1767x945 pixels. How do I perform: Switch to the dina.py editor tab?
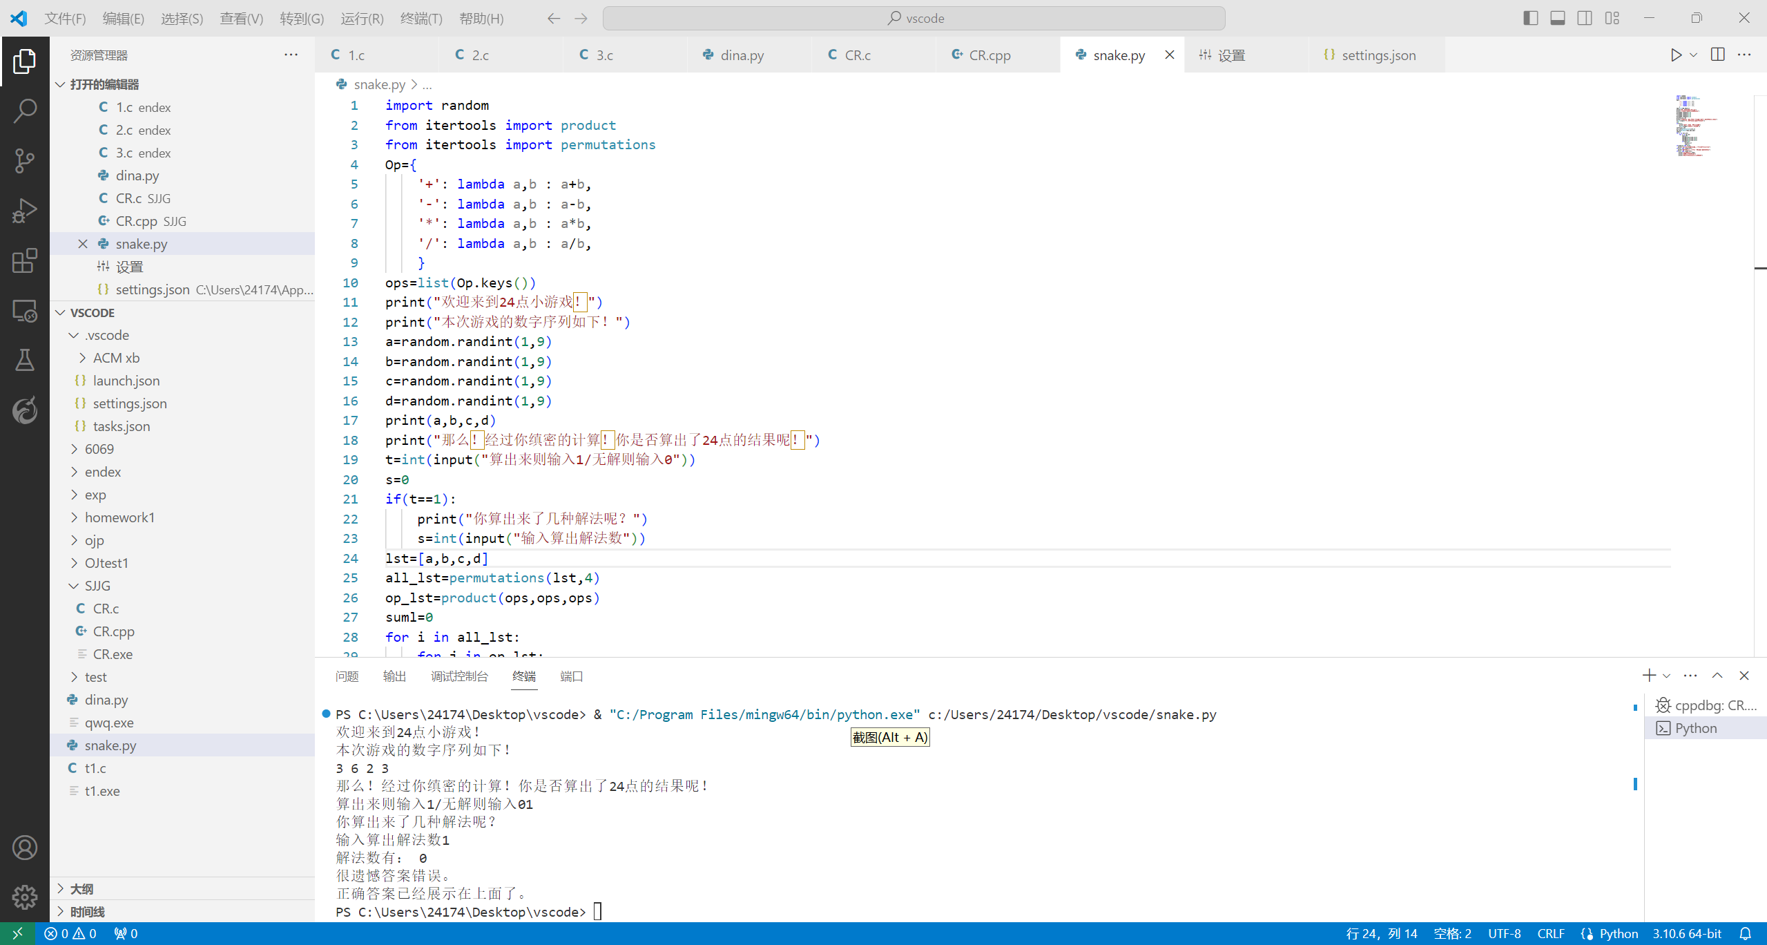(742, 55)
